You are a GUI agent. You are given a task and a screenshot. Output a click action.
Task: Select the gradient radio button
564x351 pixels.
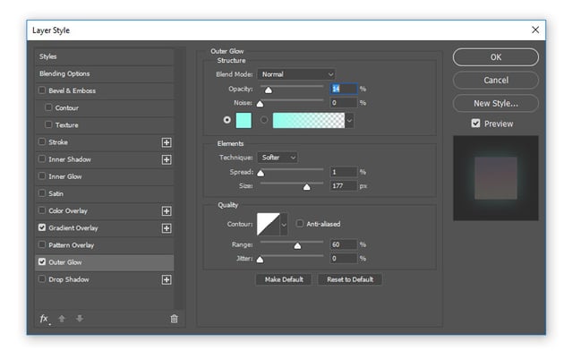(x=264, y=120)
